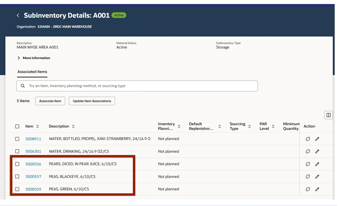
Task: Click the Update Item Associations button
Action: (x=92, y=101)
